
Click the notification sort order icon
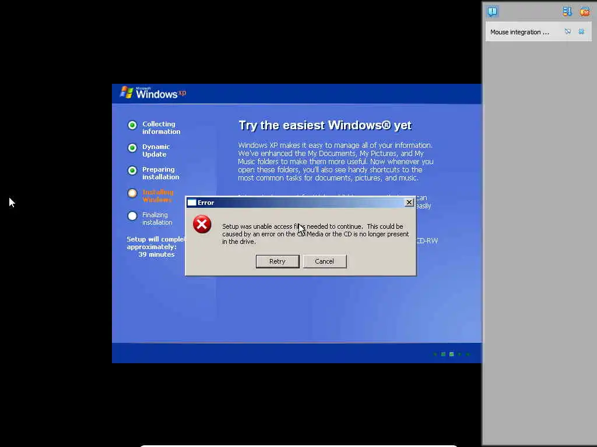tap(567, 12)
